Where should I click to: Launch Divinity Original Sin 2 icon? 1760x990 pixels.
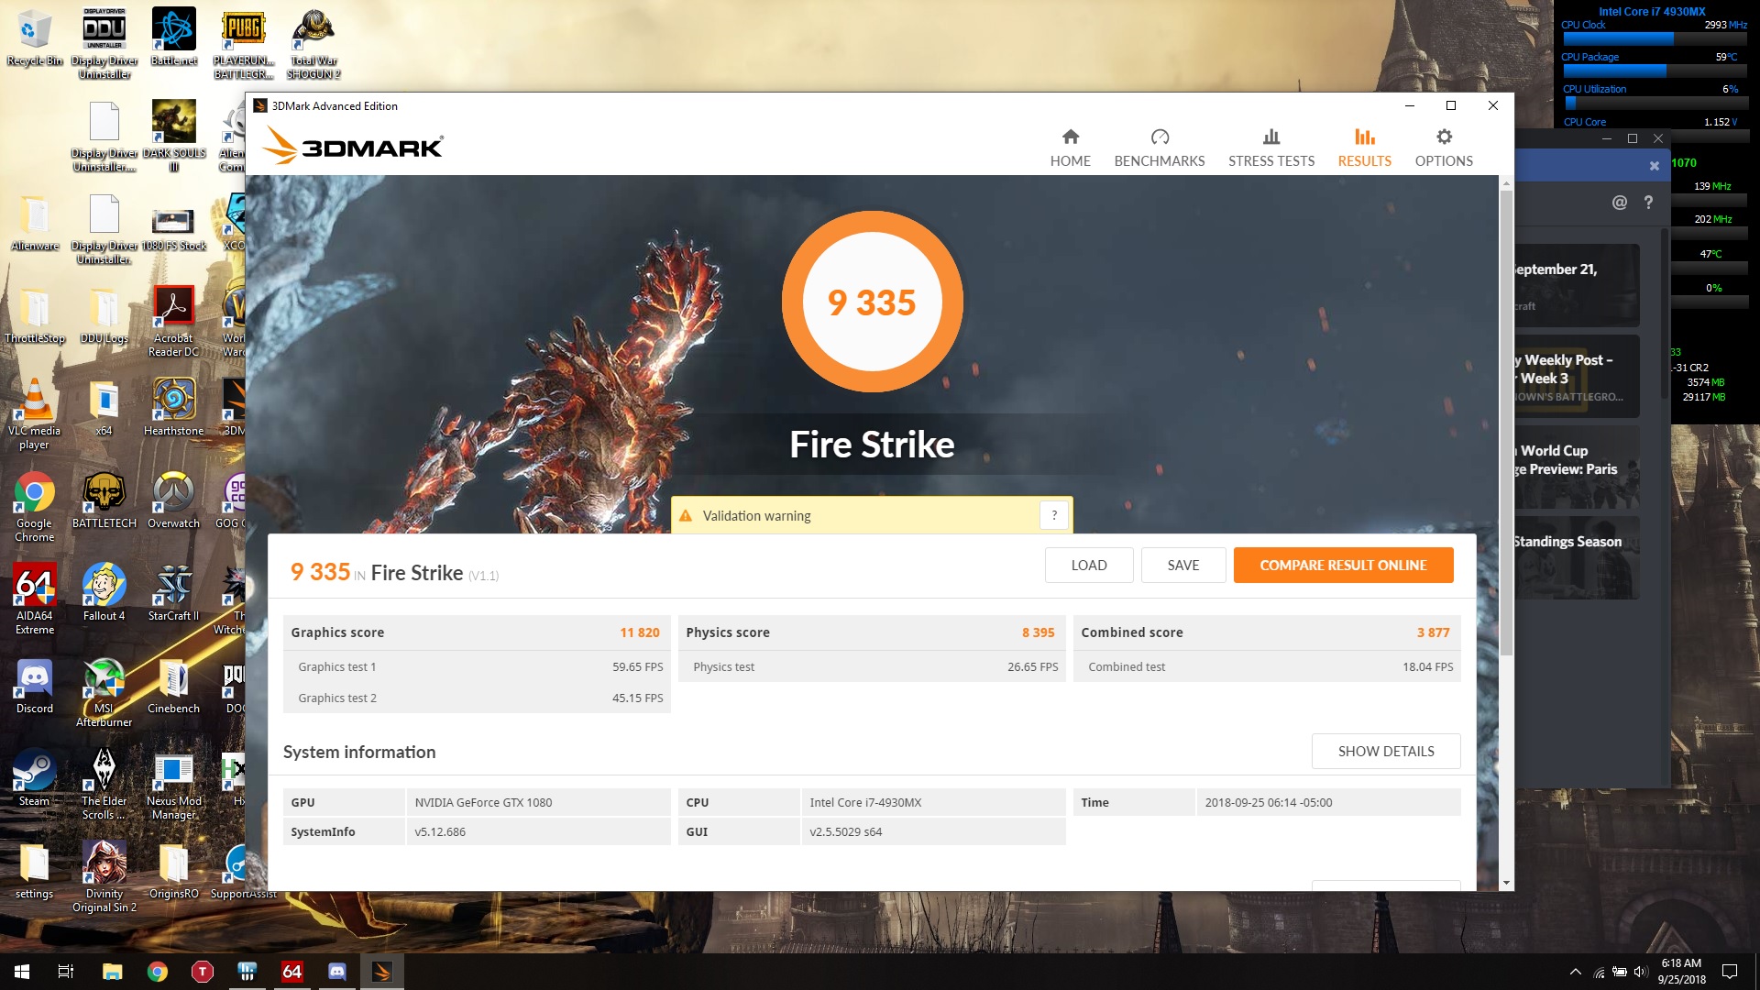(104, 877)
